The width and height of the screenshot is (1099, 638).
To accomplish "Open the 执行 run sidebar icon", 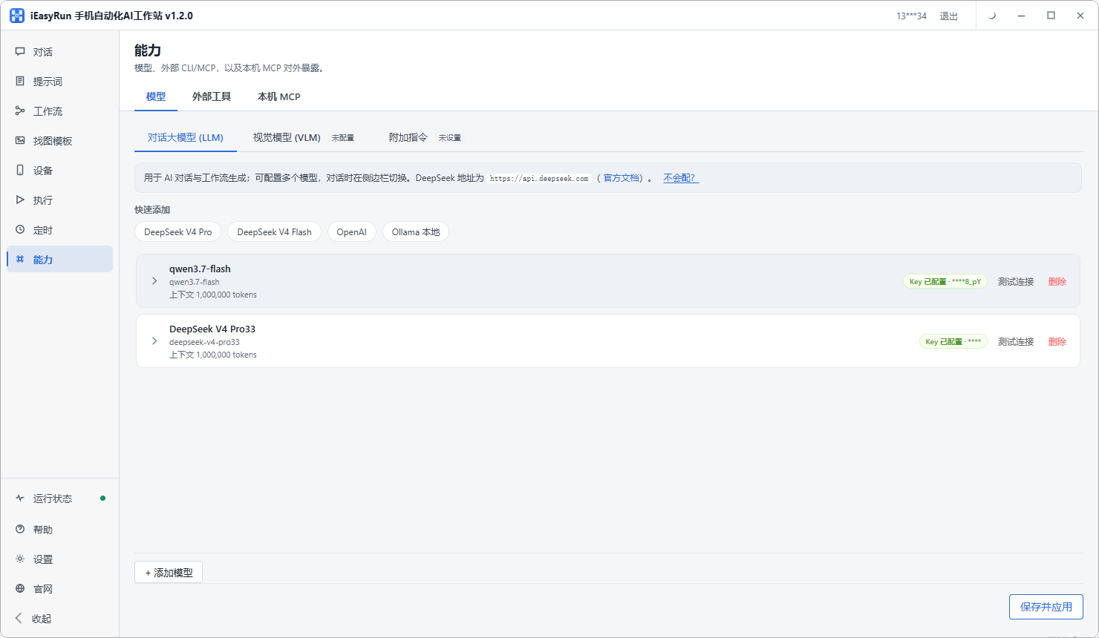I will 20,200.
